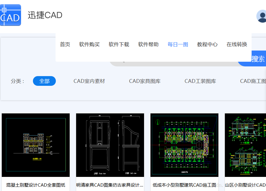The image size is (266, 191).
Task: Filter by CAD室内素材 category
Action: coord(89,81)
